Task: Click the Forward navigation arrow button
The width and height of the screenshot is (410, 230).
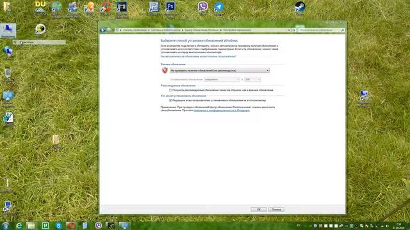Action: (108, 30)
